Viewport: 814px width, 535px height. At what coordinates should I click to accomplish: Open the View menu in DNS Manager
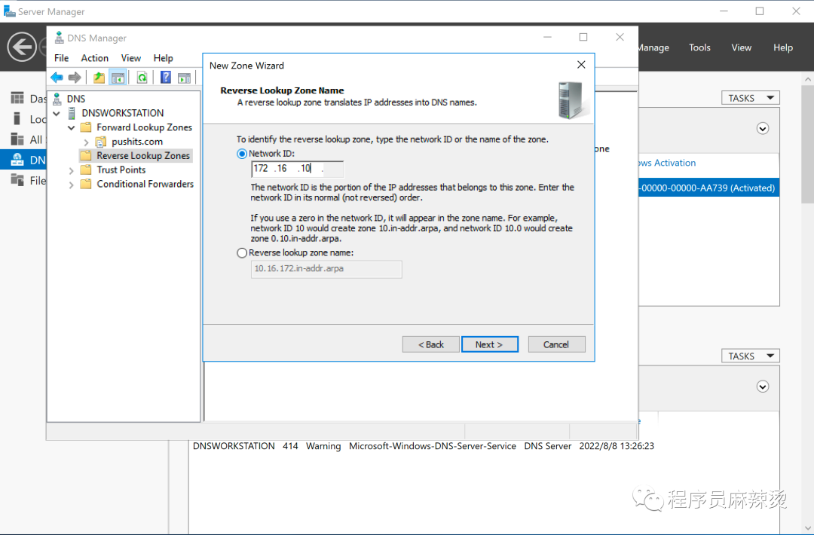click(131, 58)
